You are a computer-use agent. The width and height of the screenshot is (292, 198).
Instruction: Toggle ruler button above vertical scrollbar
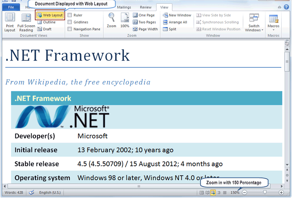pyautogui.click(x=287, y=44)
